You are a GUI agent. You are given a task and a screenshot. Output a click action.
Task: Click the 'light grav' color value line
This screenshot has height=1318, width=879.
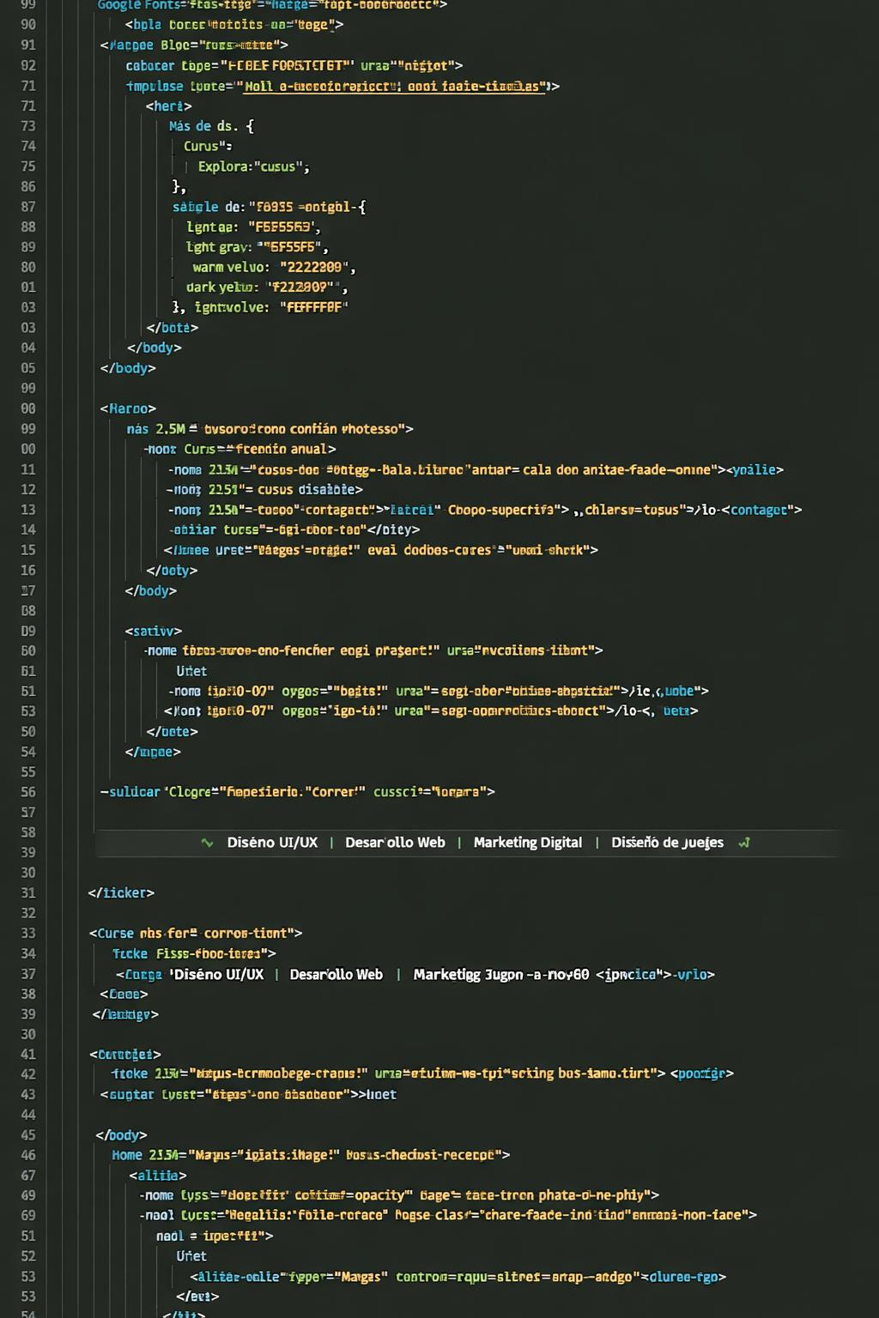coord(258,247)
